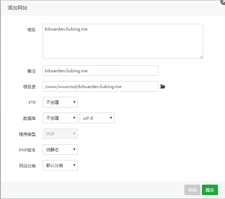Open the 数据库 creation dropdown

point(60,118)
